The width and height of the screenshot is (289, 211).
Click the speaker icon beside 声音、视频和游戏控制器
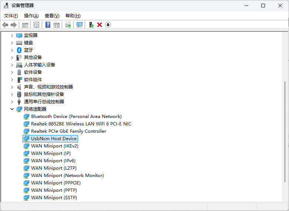19,87
